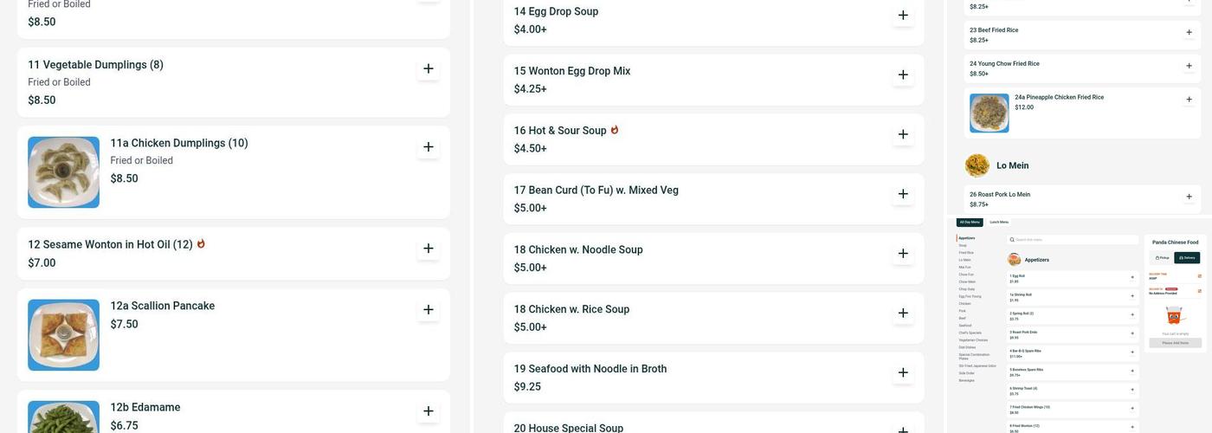Add 16 Hot & Sour Soup to cart
The width and height of the screenshot is (1212, 433).
click(903, 134)
